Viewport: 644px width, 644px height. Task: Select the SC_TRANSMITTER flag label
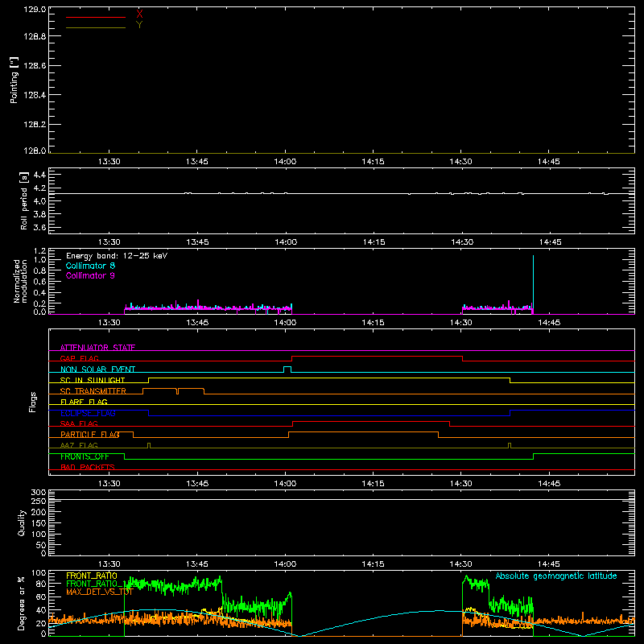(93, 391)
